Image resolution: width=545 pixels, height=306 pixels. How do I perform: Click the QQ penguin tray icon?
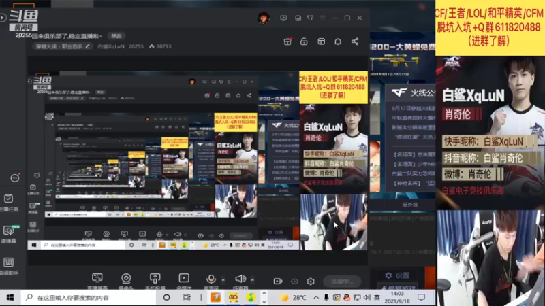point(347,298)
